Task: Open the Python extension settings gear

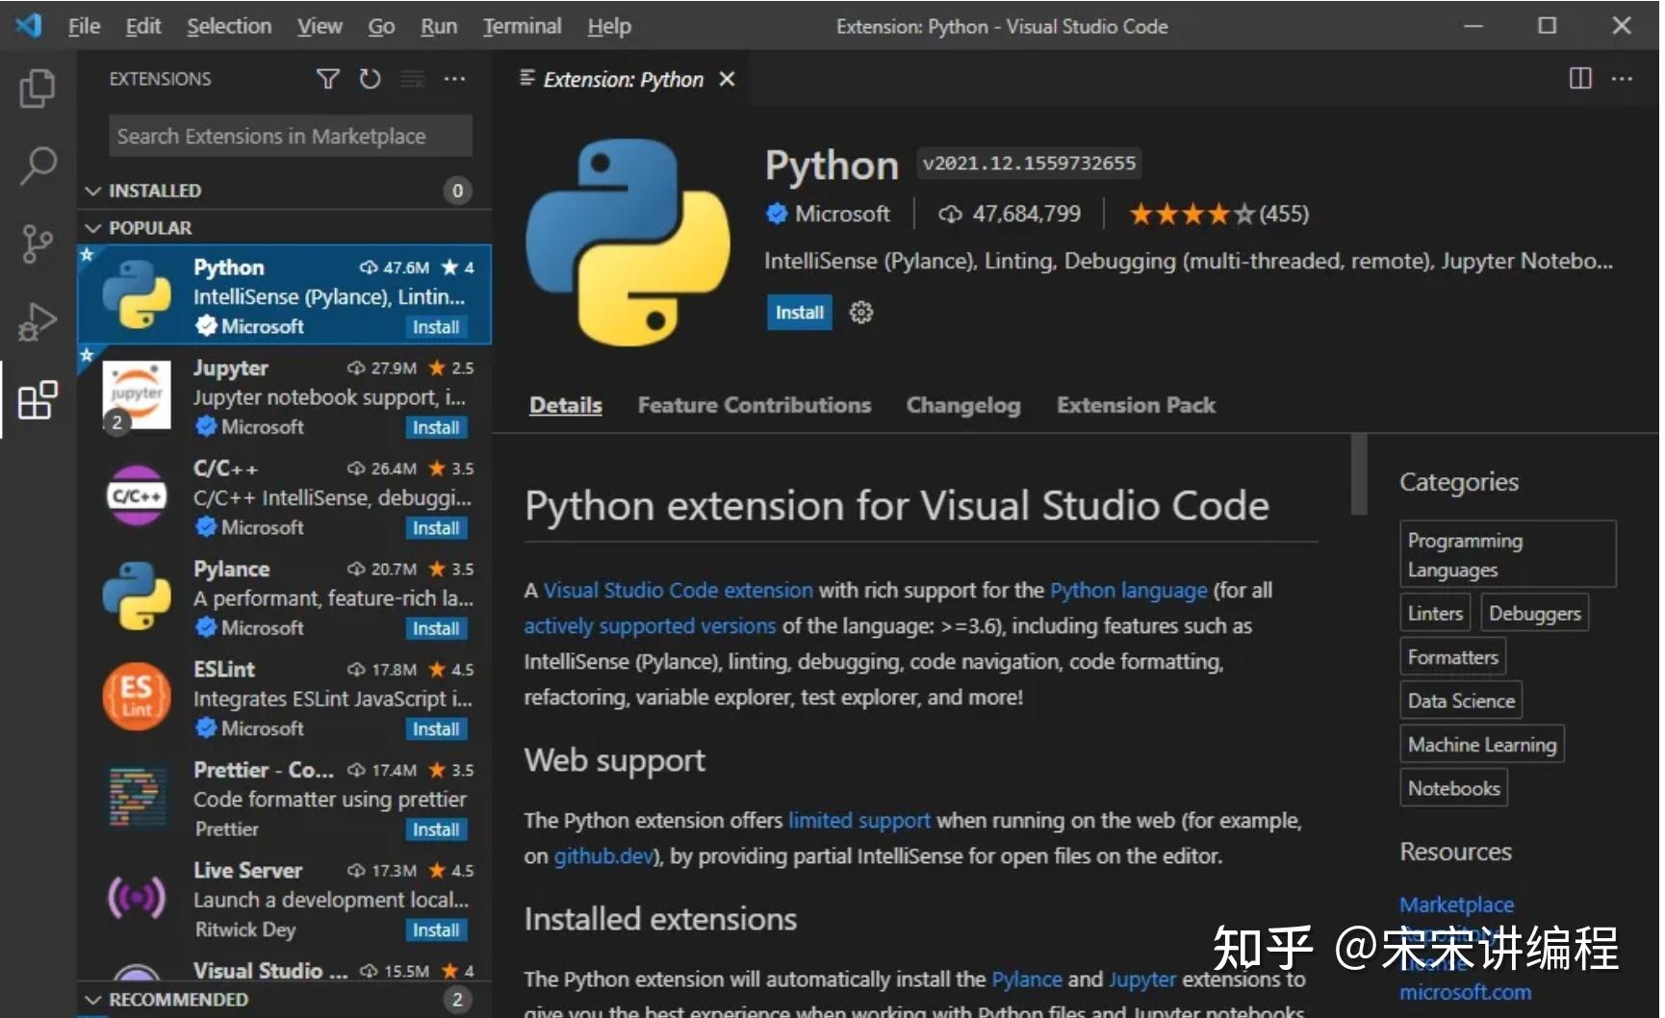Action: tap(859, 312)
